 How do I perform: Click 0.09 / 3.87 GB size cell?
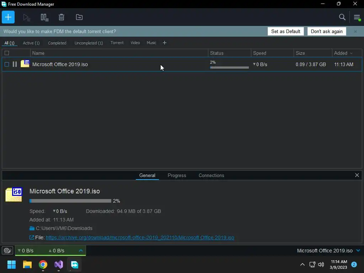point(311,64)
